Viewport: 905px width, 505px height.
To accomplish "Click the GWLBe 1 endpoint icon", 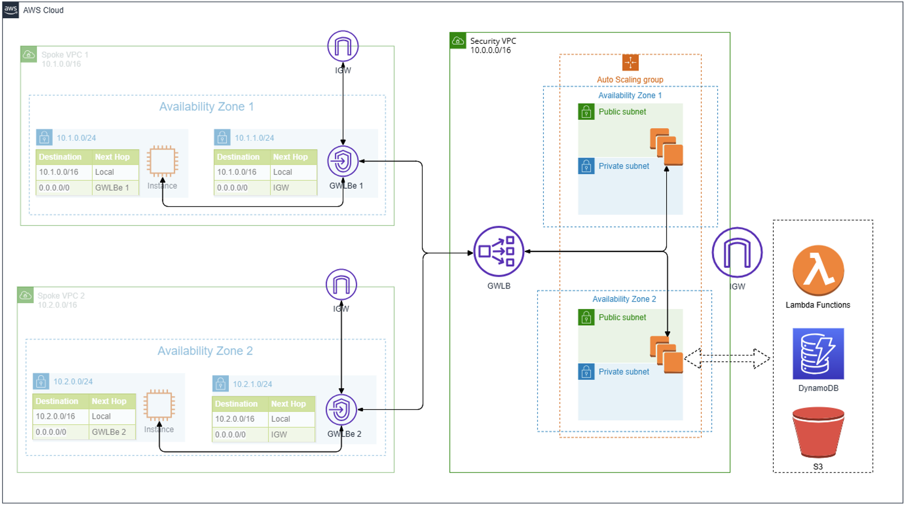I will pyautogui.click(x=342, y=160).
